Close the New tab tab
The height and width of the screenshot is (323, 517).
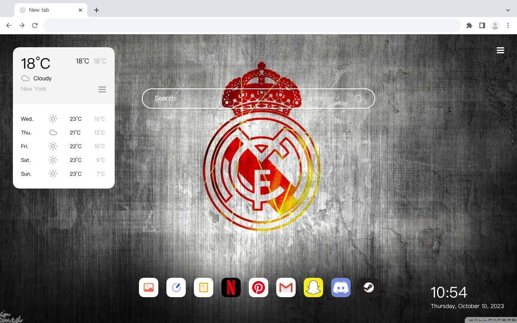[x=80, y=10]
